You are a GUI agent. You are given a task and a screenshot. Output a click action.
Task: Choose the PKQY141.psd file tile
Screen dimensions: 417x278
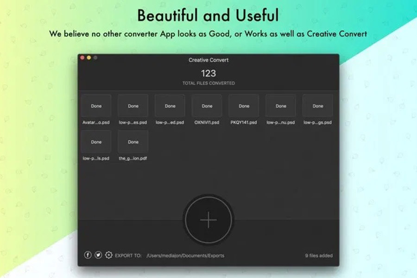(244, 106)
